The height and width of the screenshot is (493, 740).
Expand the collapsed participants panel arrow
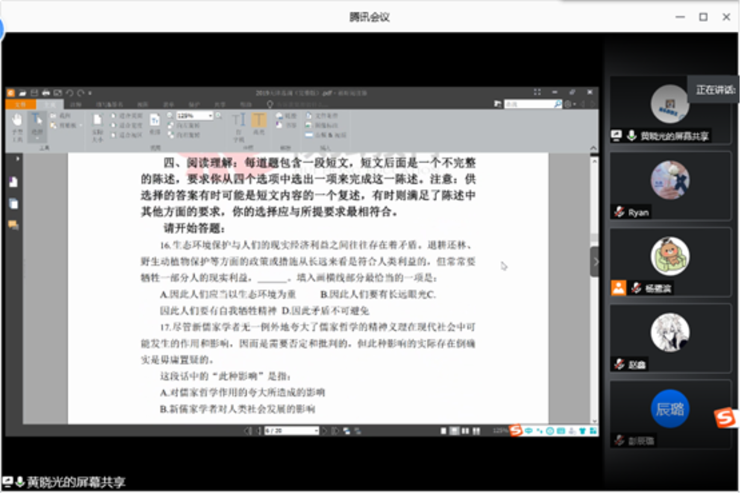tap(595, 261)
